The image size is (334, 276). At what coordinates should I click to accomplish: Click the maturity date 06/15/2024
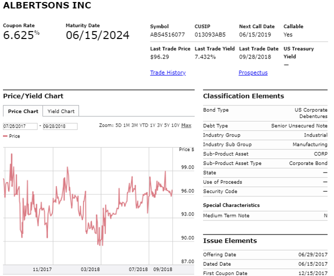(97, 35)
